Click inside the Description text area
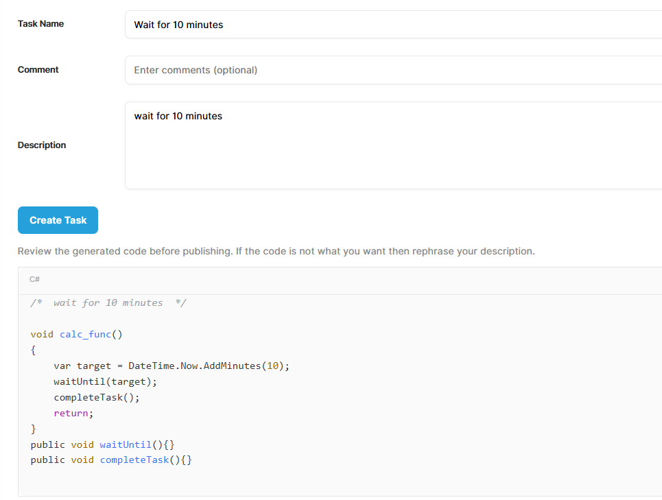The height and width of the screenshot is (500, 662). pos(394,145)
